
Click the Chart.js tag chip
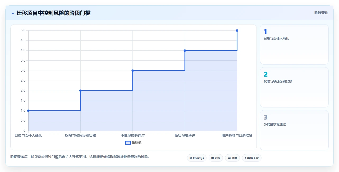[x=197, y=158]
